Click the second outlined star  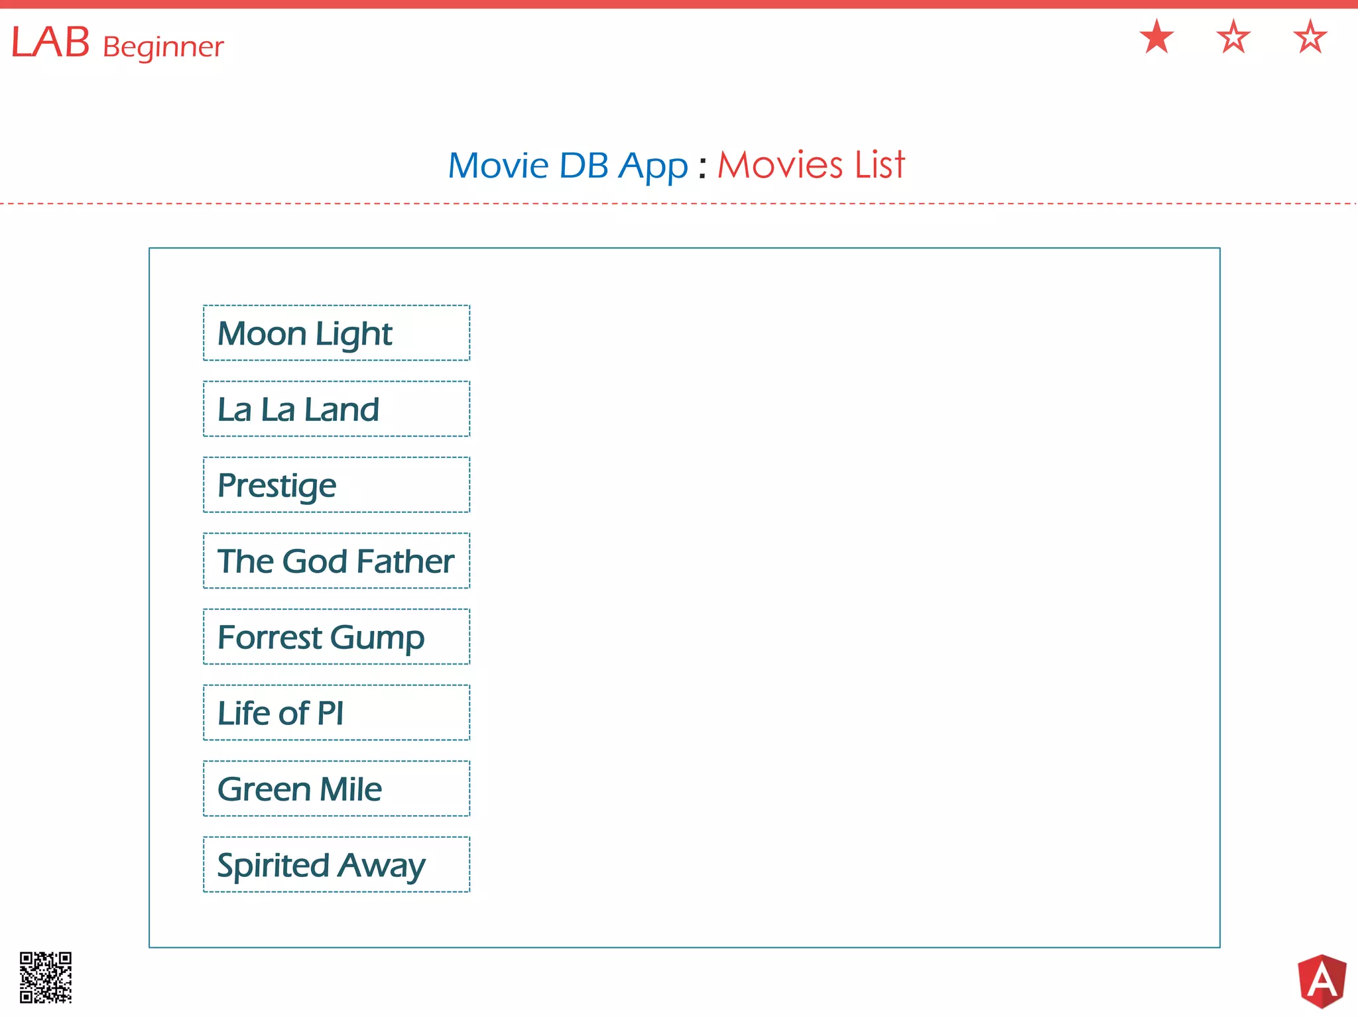point(1233,36)
